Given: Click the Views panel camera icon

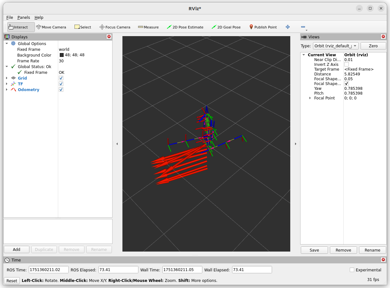Looking at the screenshot, I should click(304, 37).
